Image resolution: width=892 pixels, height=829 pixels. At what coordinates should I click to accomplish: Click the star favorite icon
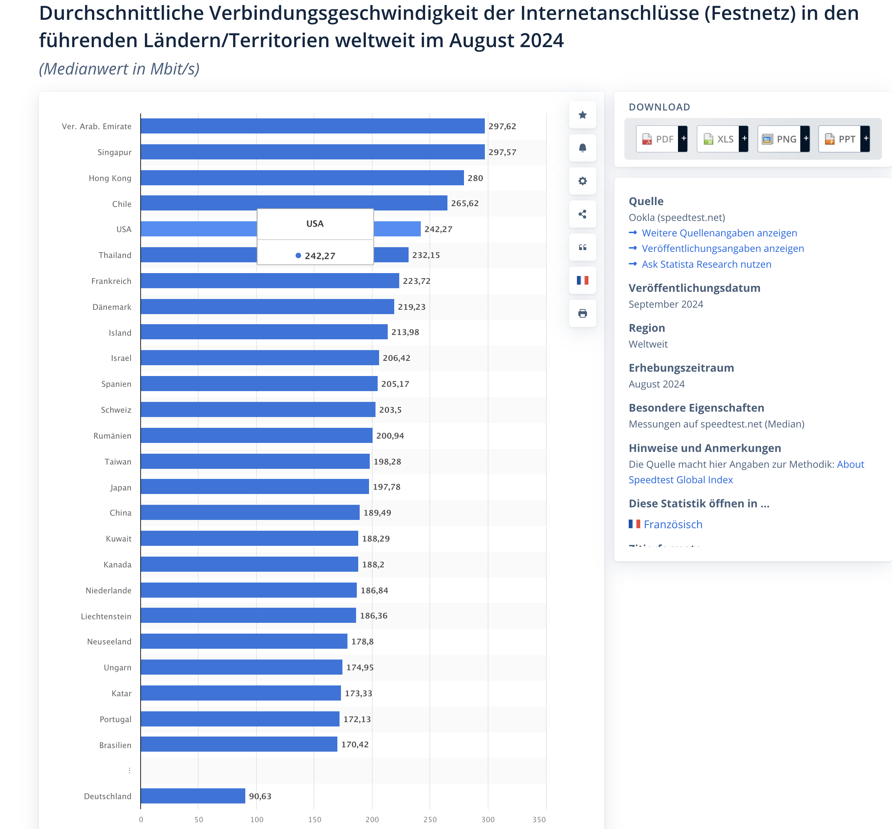coord(582,115)
